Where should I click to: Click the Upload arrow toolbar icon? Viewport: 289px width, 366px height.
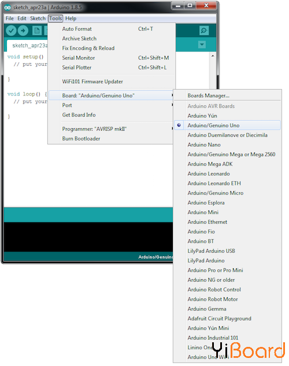pos(23,31)
